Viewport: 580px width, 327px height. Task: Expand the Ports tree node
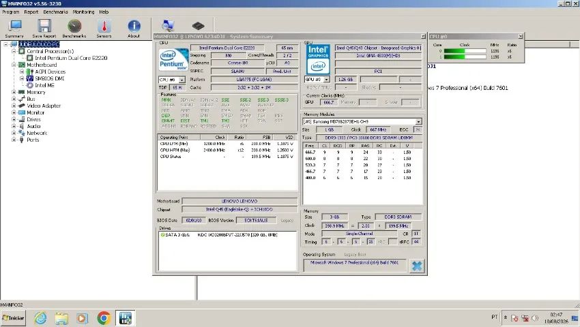[x=14, y=140]
